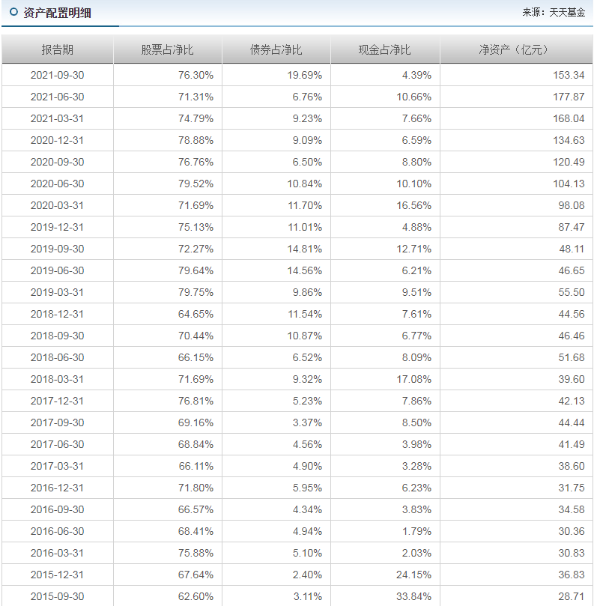Select the 2018-06-30 report date cell
The image size is (597, 606).
[x=57, y=357]
